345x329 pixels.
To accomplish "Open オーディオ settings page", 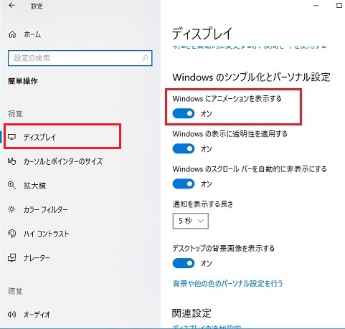I will pos(37,315).
